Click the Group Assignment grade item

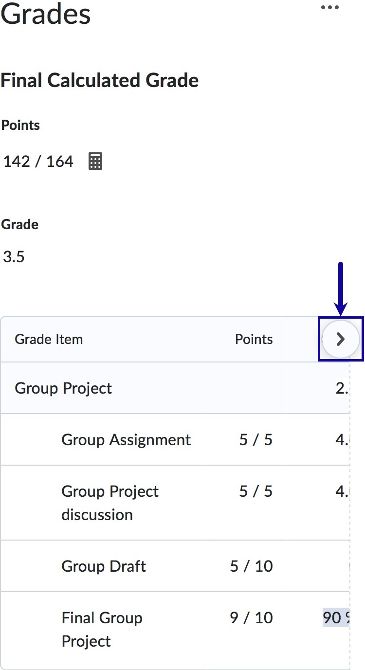click(126, 439)
